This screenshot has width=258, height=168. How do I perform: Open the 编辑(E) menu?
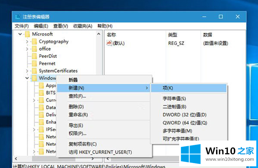(41, 26)
